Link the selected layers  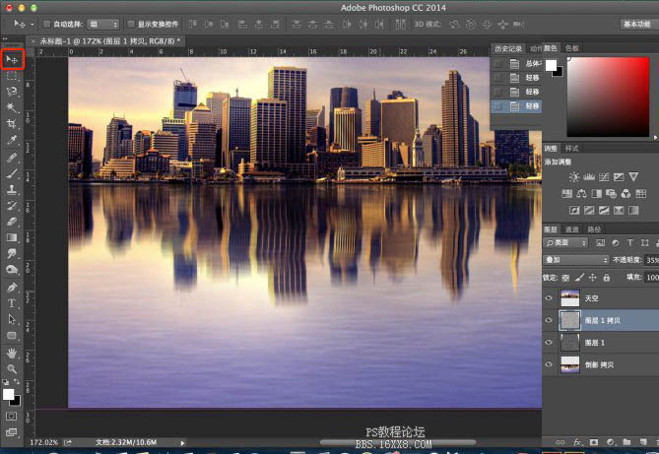[560, 442]
